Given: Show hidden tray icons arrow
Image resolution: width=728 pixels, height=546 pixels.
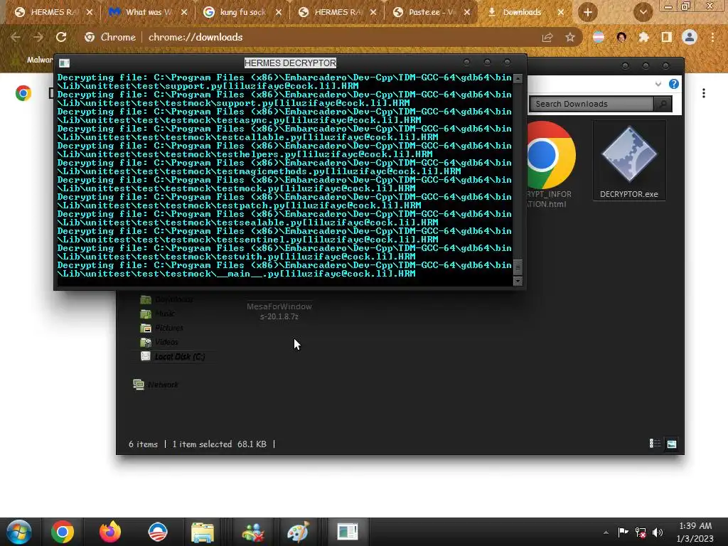Looking at the screenshot, I should point(606,532).
